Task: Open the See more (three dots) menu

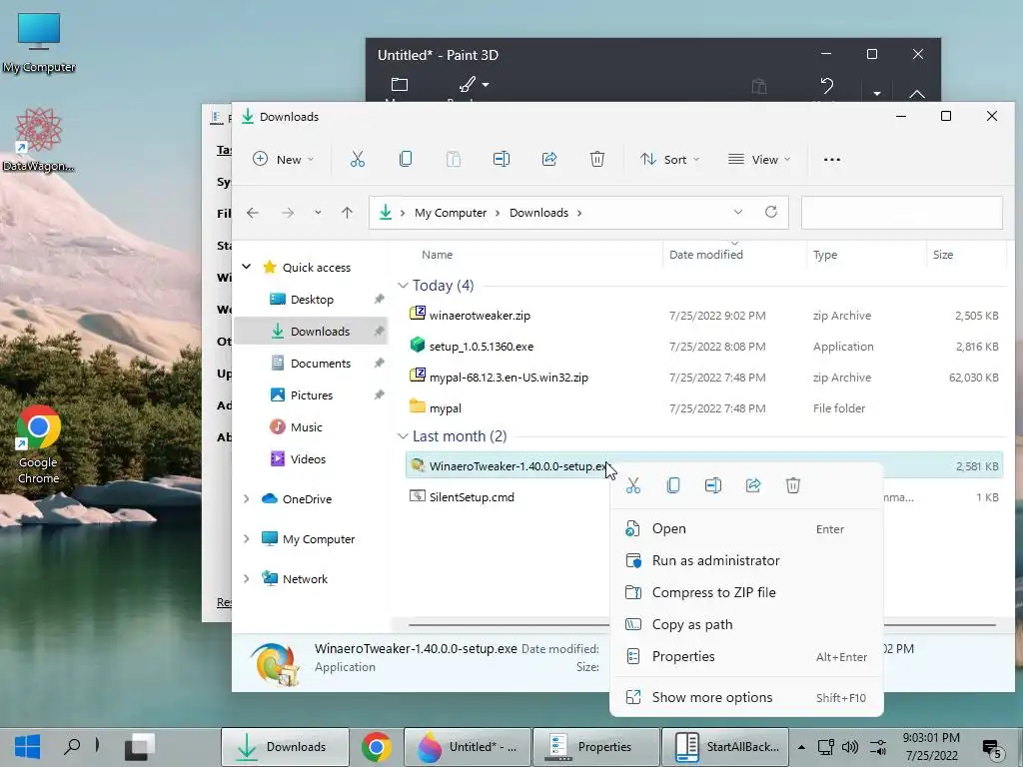Action: click(832, 160)
